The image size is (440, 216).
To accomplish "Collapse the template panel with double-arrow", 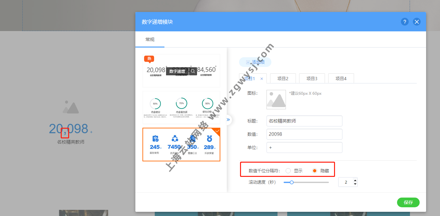I will click(228, 120).
